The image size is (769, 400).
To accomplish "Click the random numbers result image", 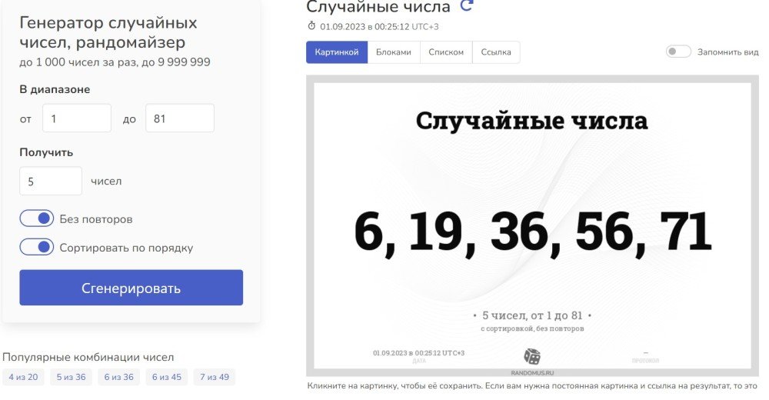I will 531,225.
